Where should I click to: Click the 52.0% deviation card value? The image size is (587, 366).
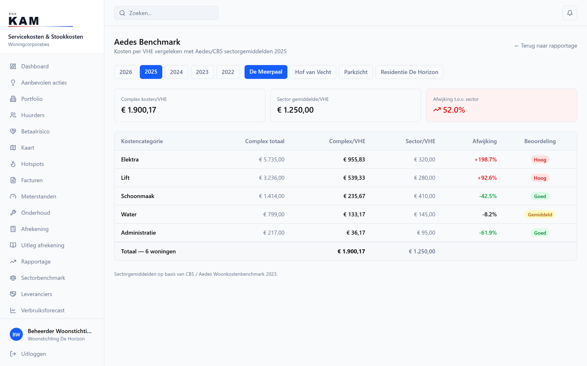click(454, 110)
